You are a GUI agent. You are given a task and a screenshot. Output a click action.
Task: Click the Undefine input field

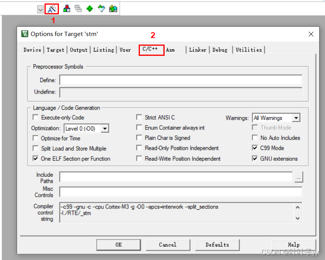tap(181, 92)
